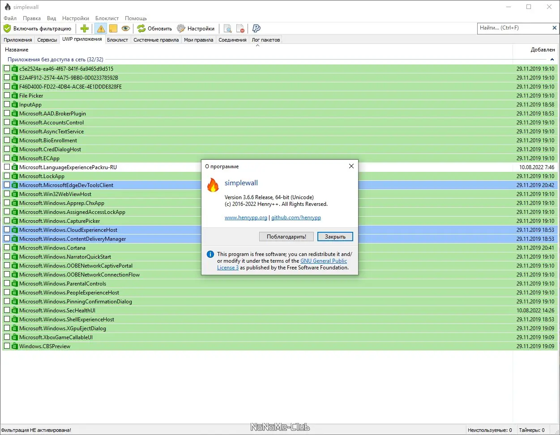The width and height of the screenshot is (560, 435).
Task: Click the Таймеры: 0 status bar entry
Action: (532, 431)
